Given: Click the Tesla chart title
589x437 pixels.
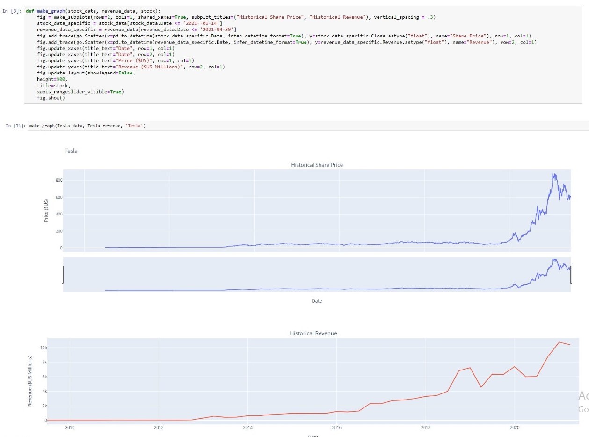Looking at the screenshot, I should 70,151.
